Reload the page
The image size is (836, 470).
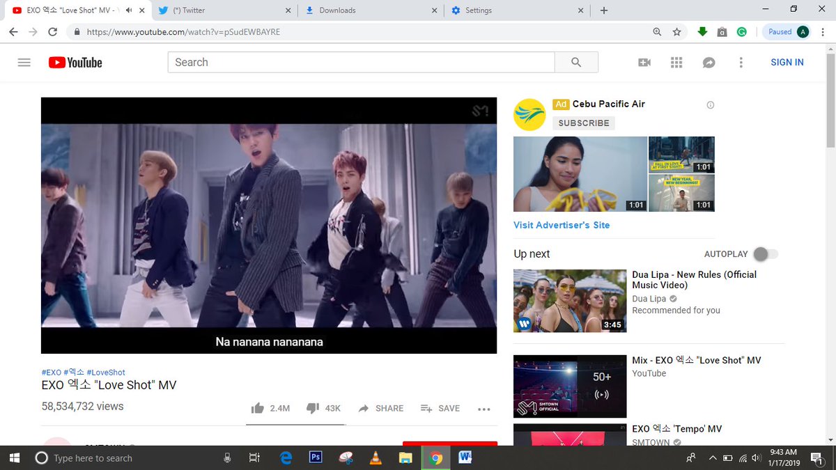click(x=53, y=31)
